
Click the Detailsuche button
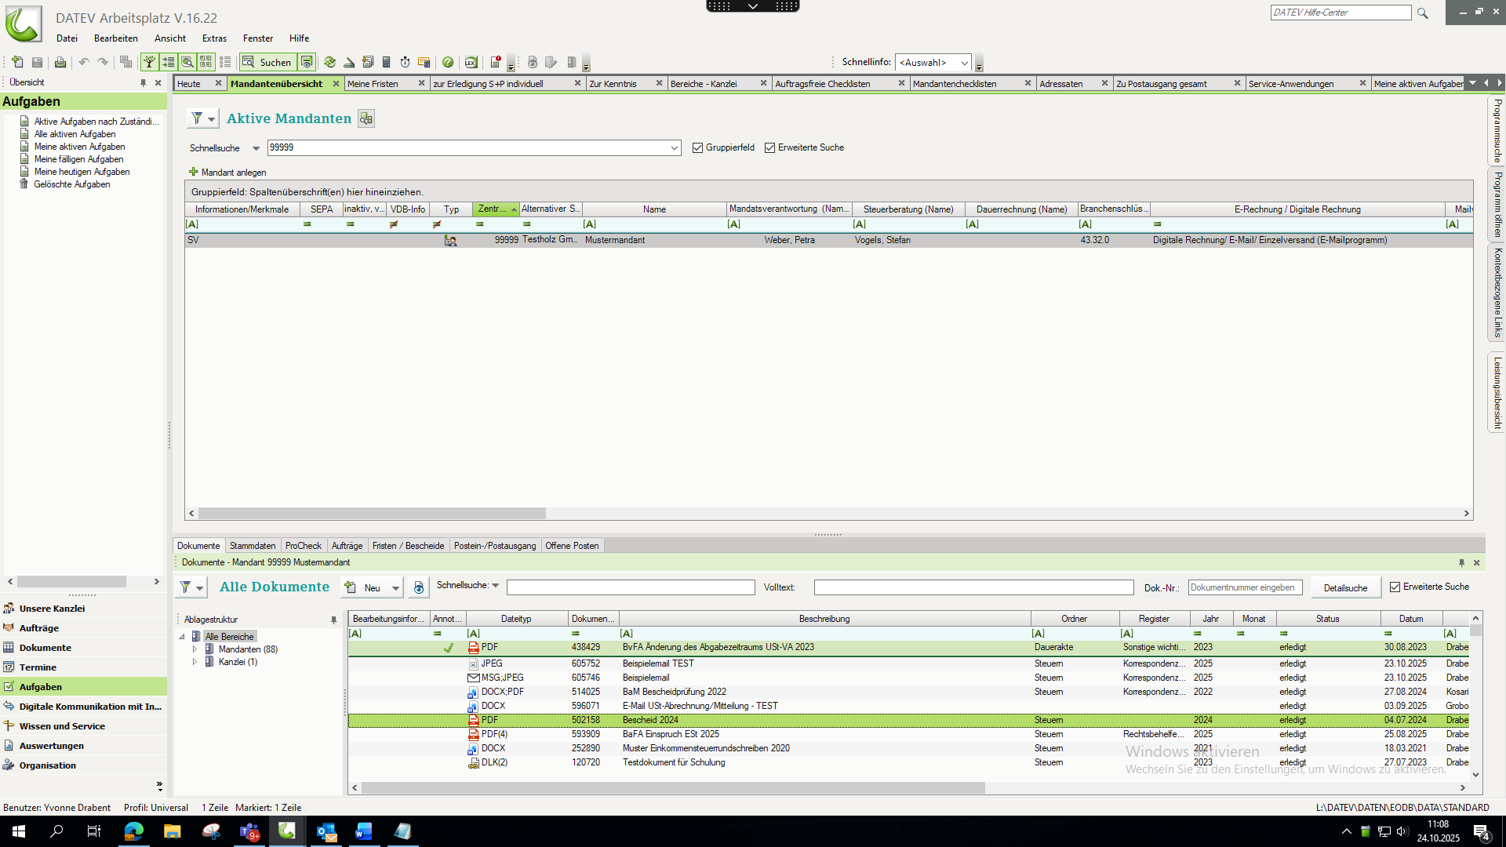coord(1345,588)
